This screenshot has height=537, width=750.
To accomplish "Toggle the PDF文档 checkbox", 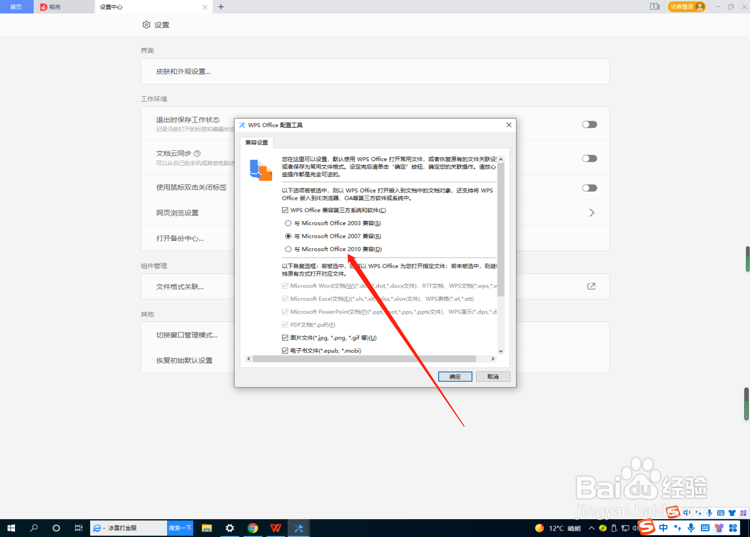I will [x=285, y=325].
